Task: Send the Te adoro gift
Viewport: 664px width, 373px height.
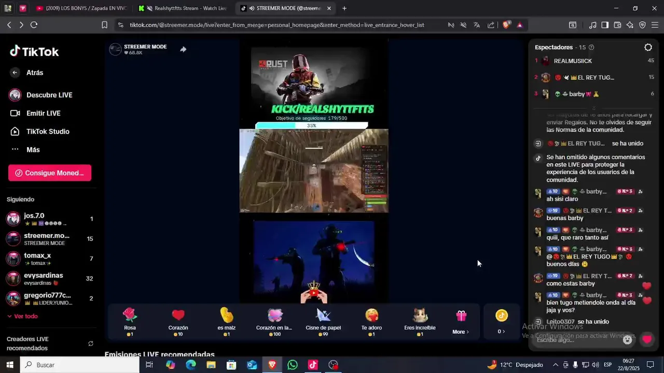Action: coord(371,322)
